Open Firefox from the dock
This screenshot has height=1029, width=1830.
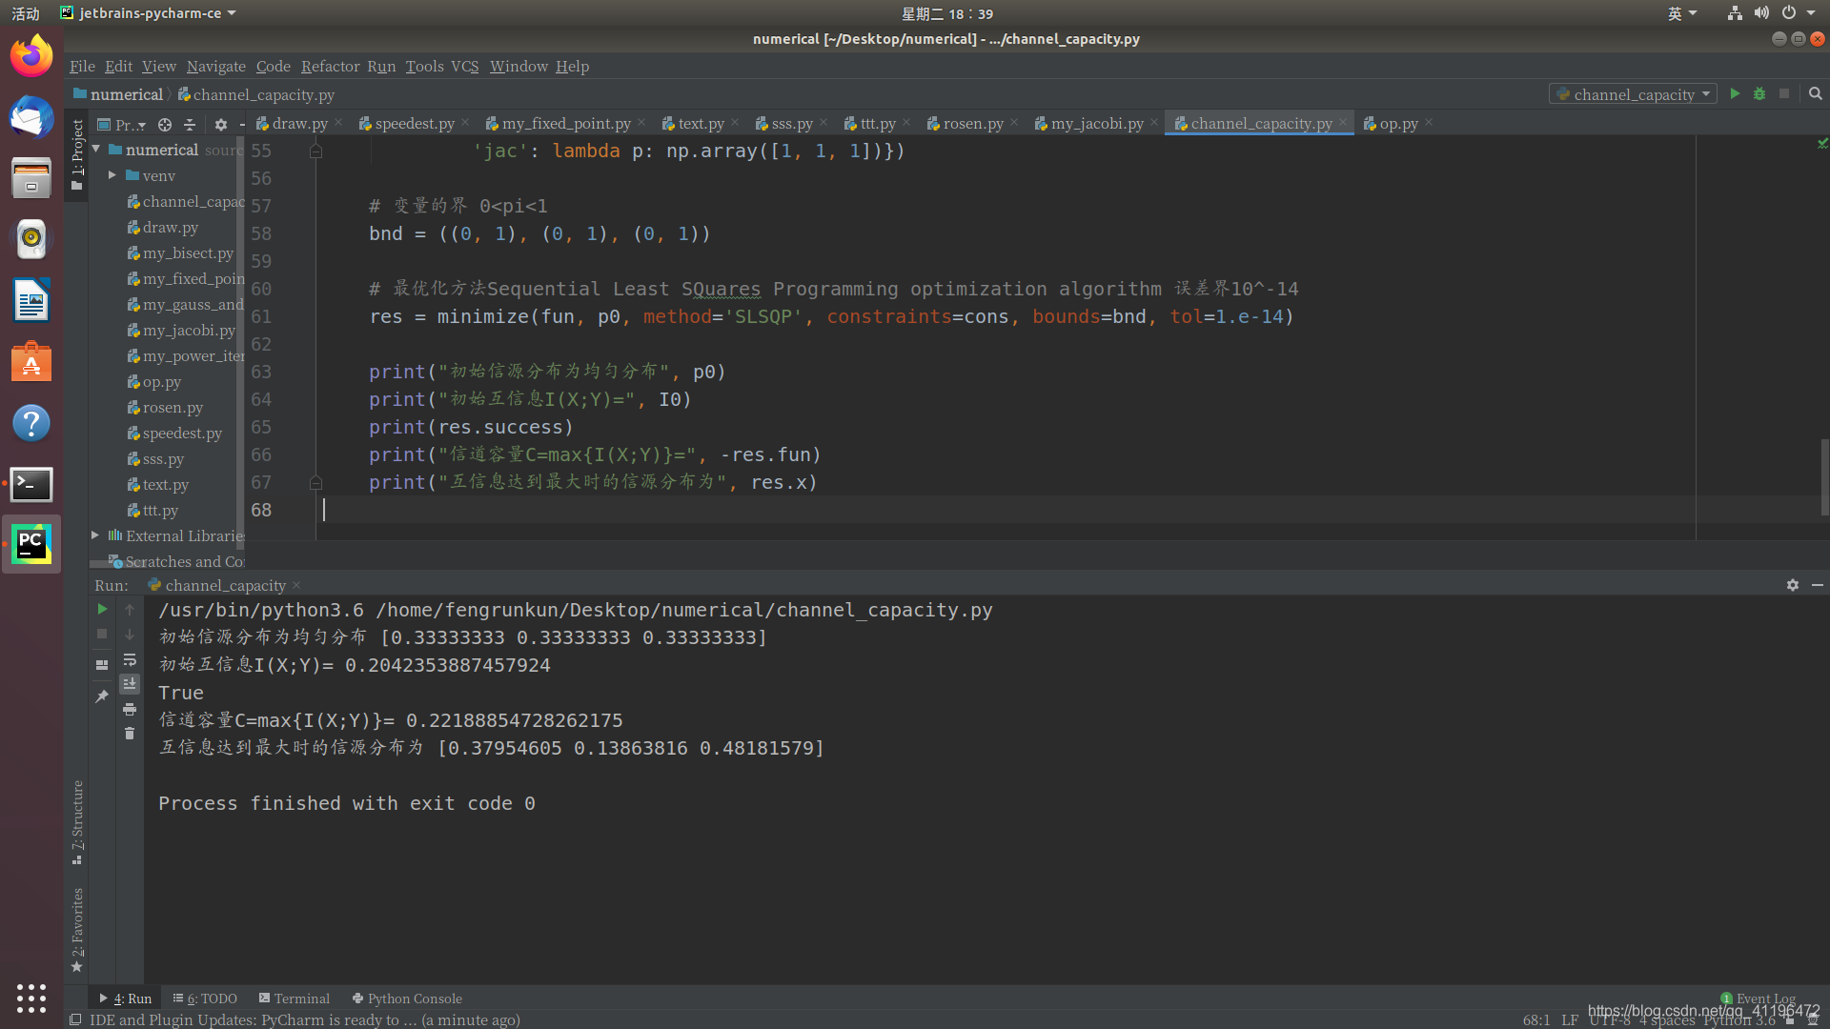pyautogui.click(x=31, y=57)
